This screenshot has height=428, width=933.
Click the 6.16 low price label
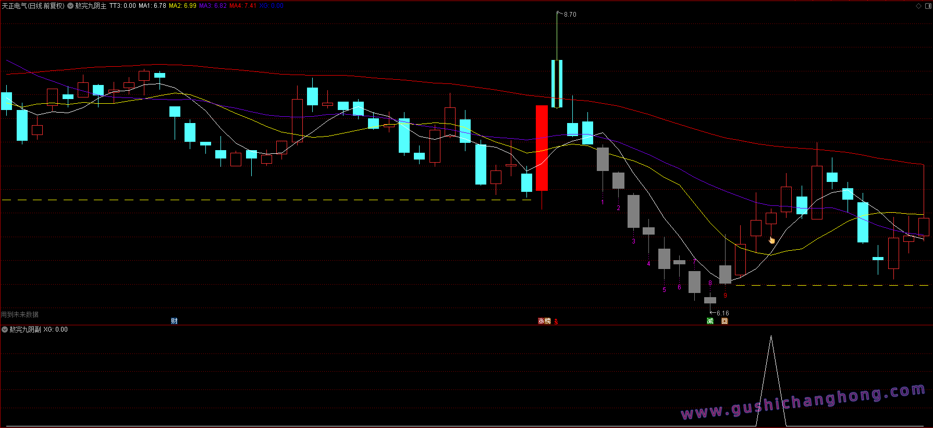coord(723,313)
